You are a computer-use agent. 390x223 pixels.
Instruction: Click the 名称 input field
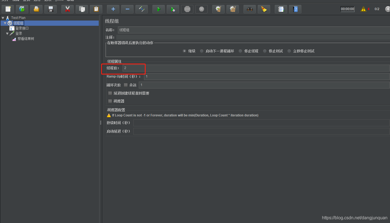pyautogui.click(x=254, y=30)
